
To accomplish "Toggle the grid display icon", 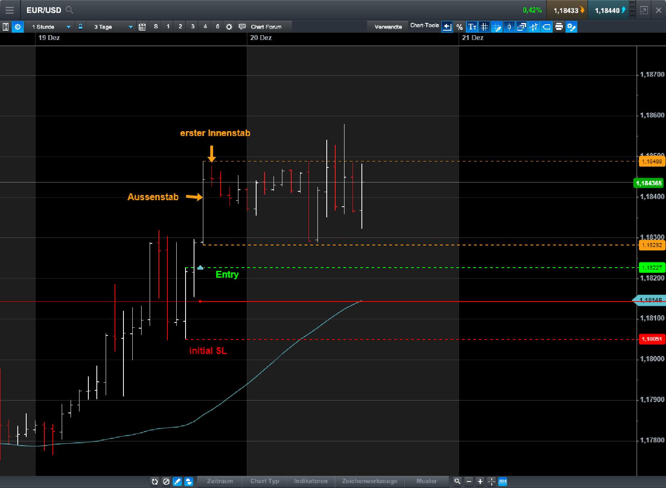I will 484,27.
